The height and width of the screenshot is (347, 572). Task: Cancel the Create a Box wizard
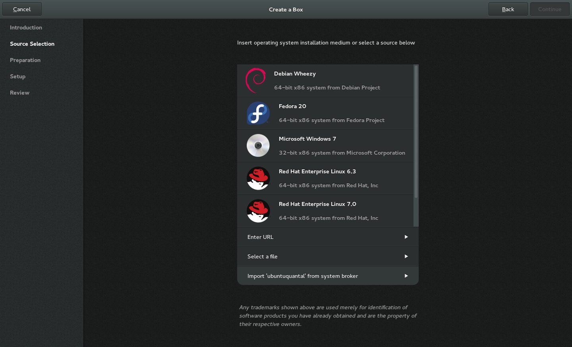click(22, 9)
